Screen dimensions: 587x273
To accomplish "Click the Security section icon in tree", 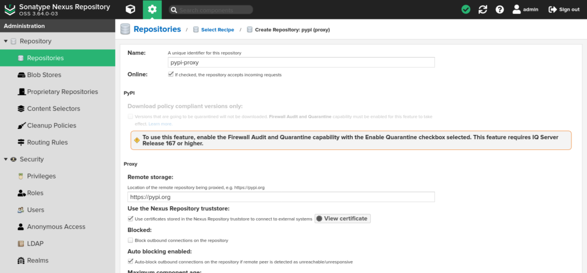I will [x=14, y=159].
